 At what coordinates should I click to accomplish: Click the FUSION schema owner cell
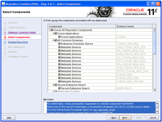coord(134,37)
